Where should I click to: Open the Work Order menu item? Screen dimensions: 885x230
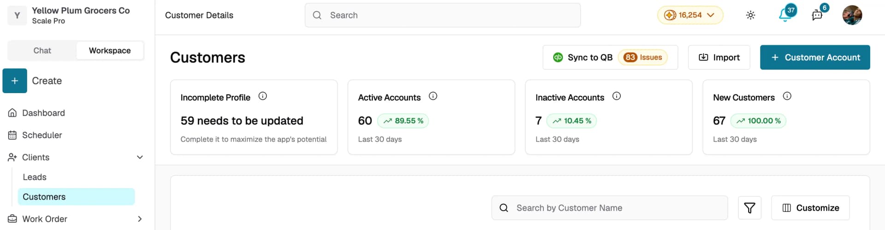tap(45, 219)
